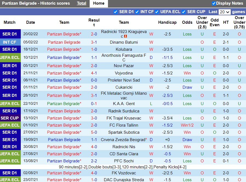246x182 pixels.
Task: Click the date 21/11/21
Action: [x=31, y=73]
